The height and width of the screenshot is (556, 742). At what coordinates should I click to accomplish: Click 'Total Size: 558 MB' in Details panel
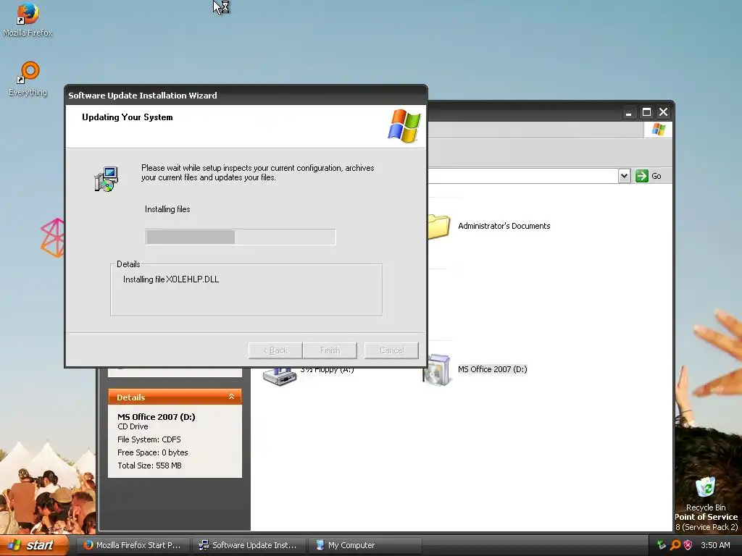[149, 466]
